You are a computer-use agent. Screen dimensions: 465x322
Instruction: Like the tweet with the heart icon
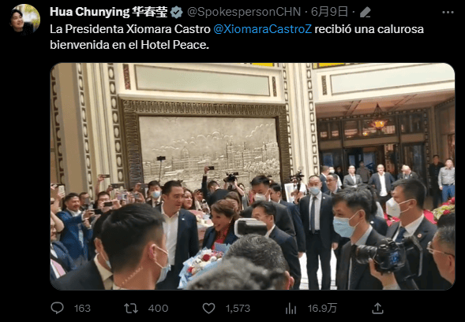208,309
